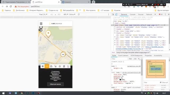Select the shopping cart category icon
Image resolution: width=170 pixels, height=95 pixels.
click(56, 66)
